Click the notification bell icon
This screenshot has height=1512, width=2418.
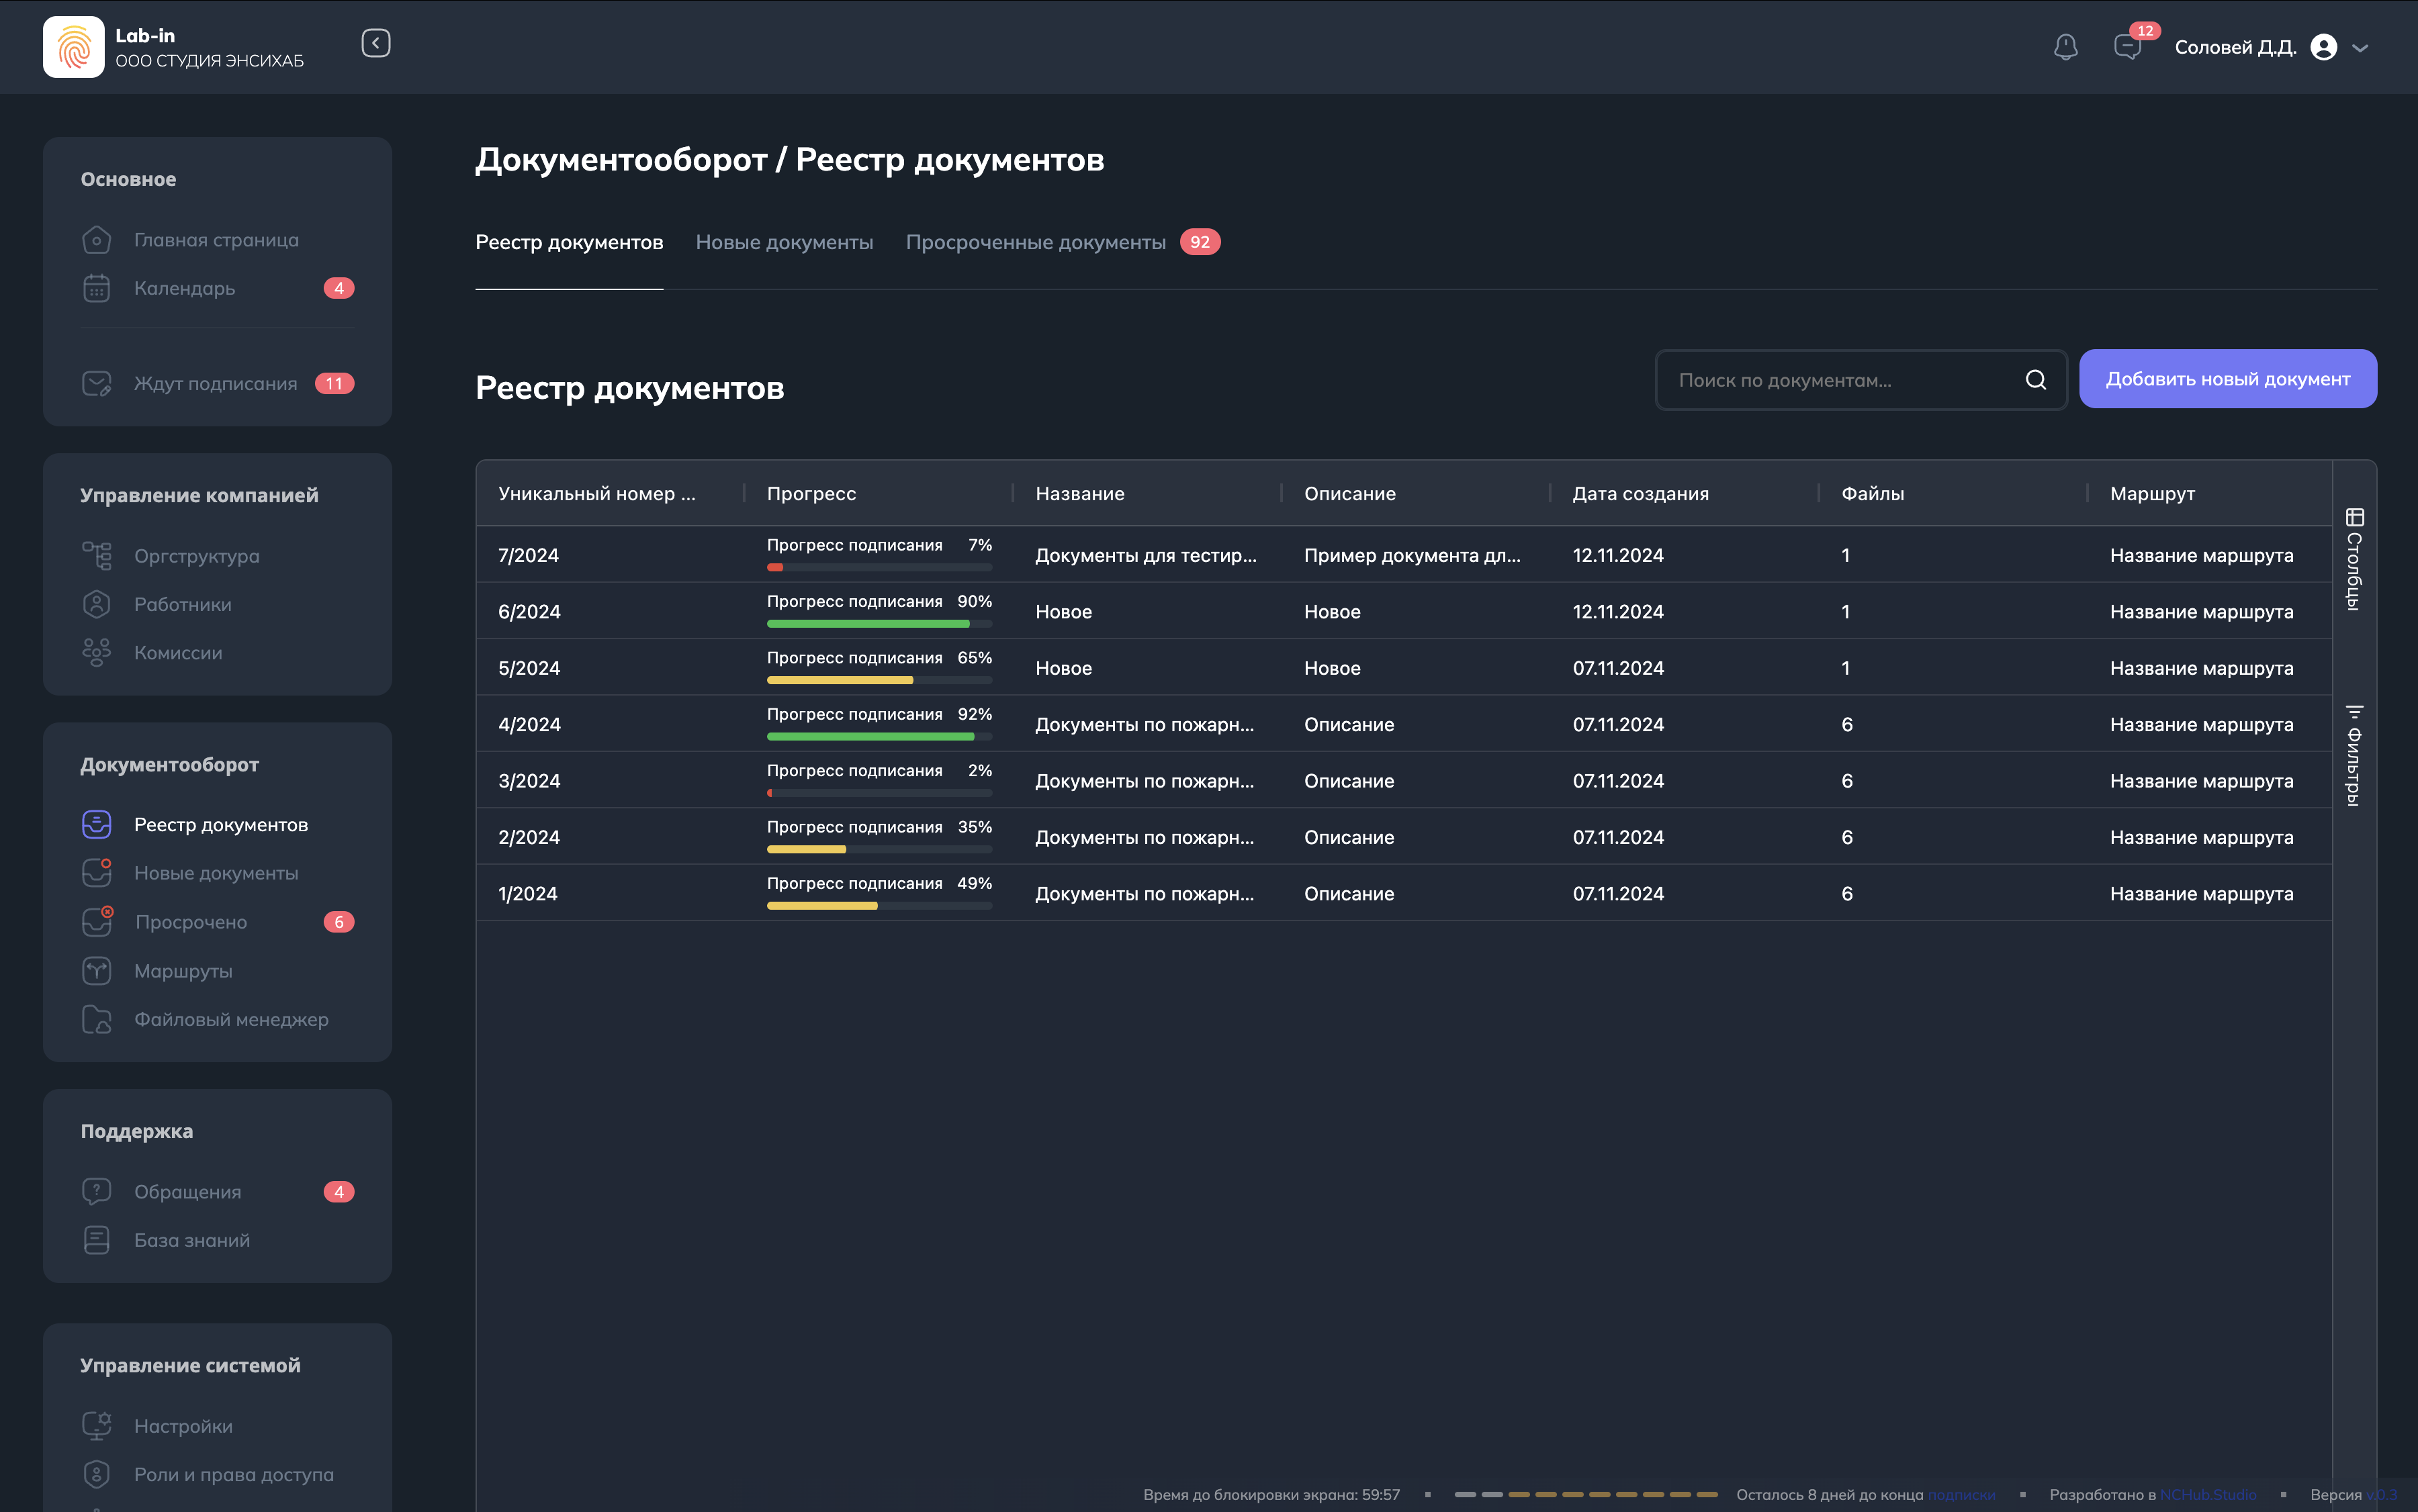click(x=2065, y=47)
